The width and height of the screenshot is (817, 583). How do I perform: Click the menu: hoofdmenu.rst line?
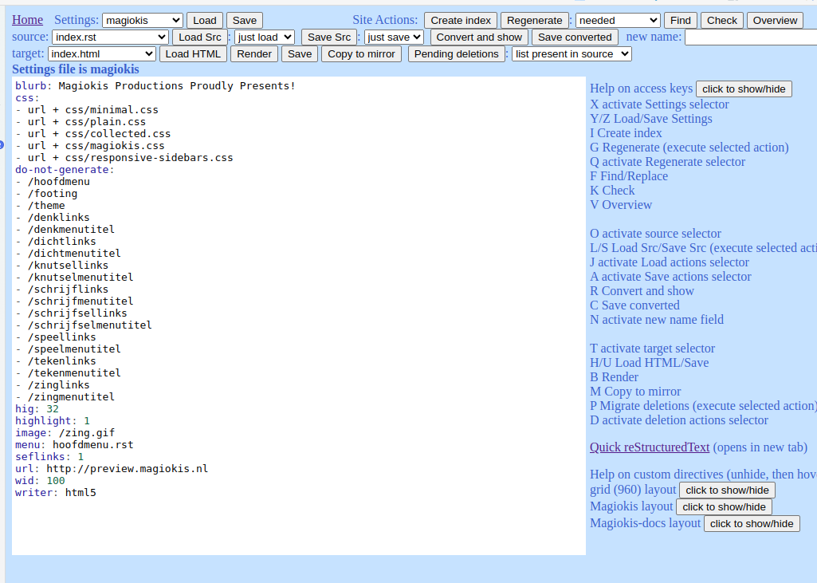pyautogui.click(x=74, y=445)
